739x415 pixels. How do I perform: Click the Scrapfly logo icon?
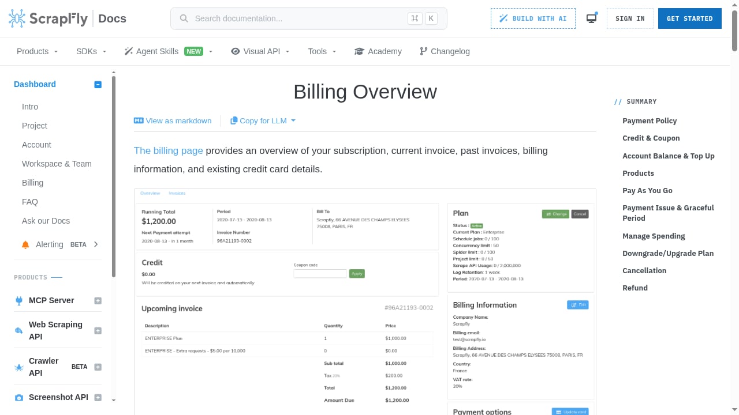tap(17, 18)
